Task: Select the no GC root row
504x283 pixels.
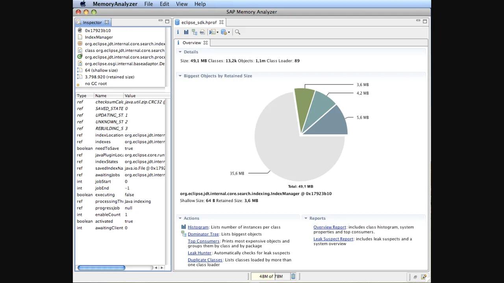Action: (x=121, y=83)
